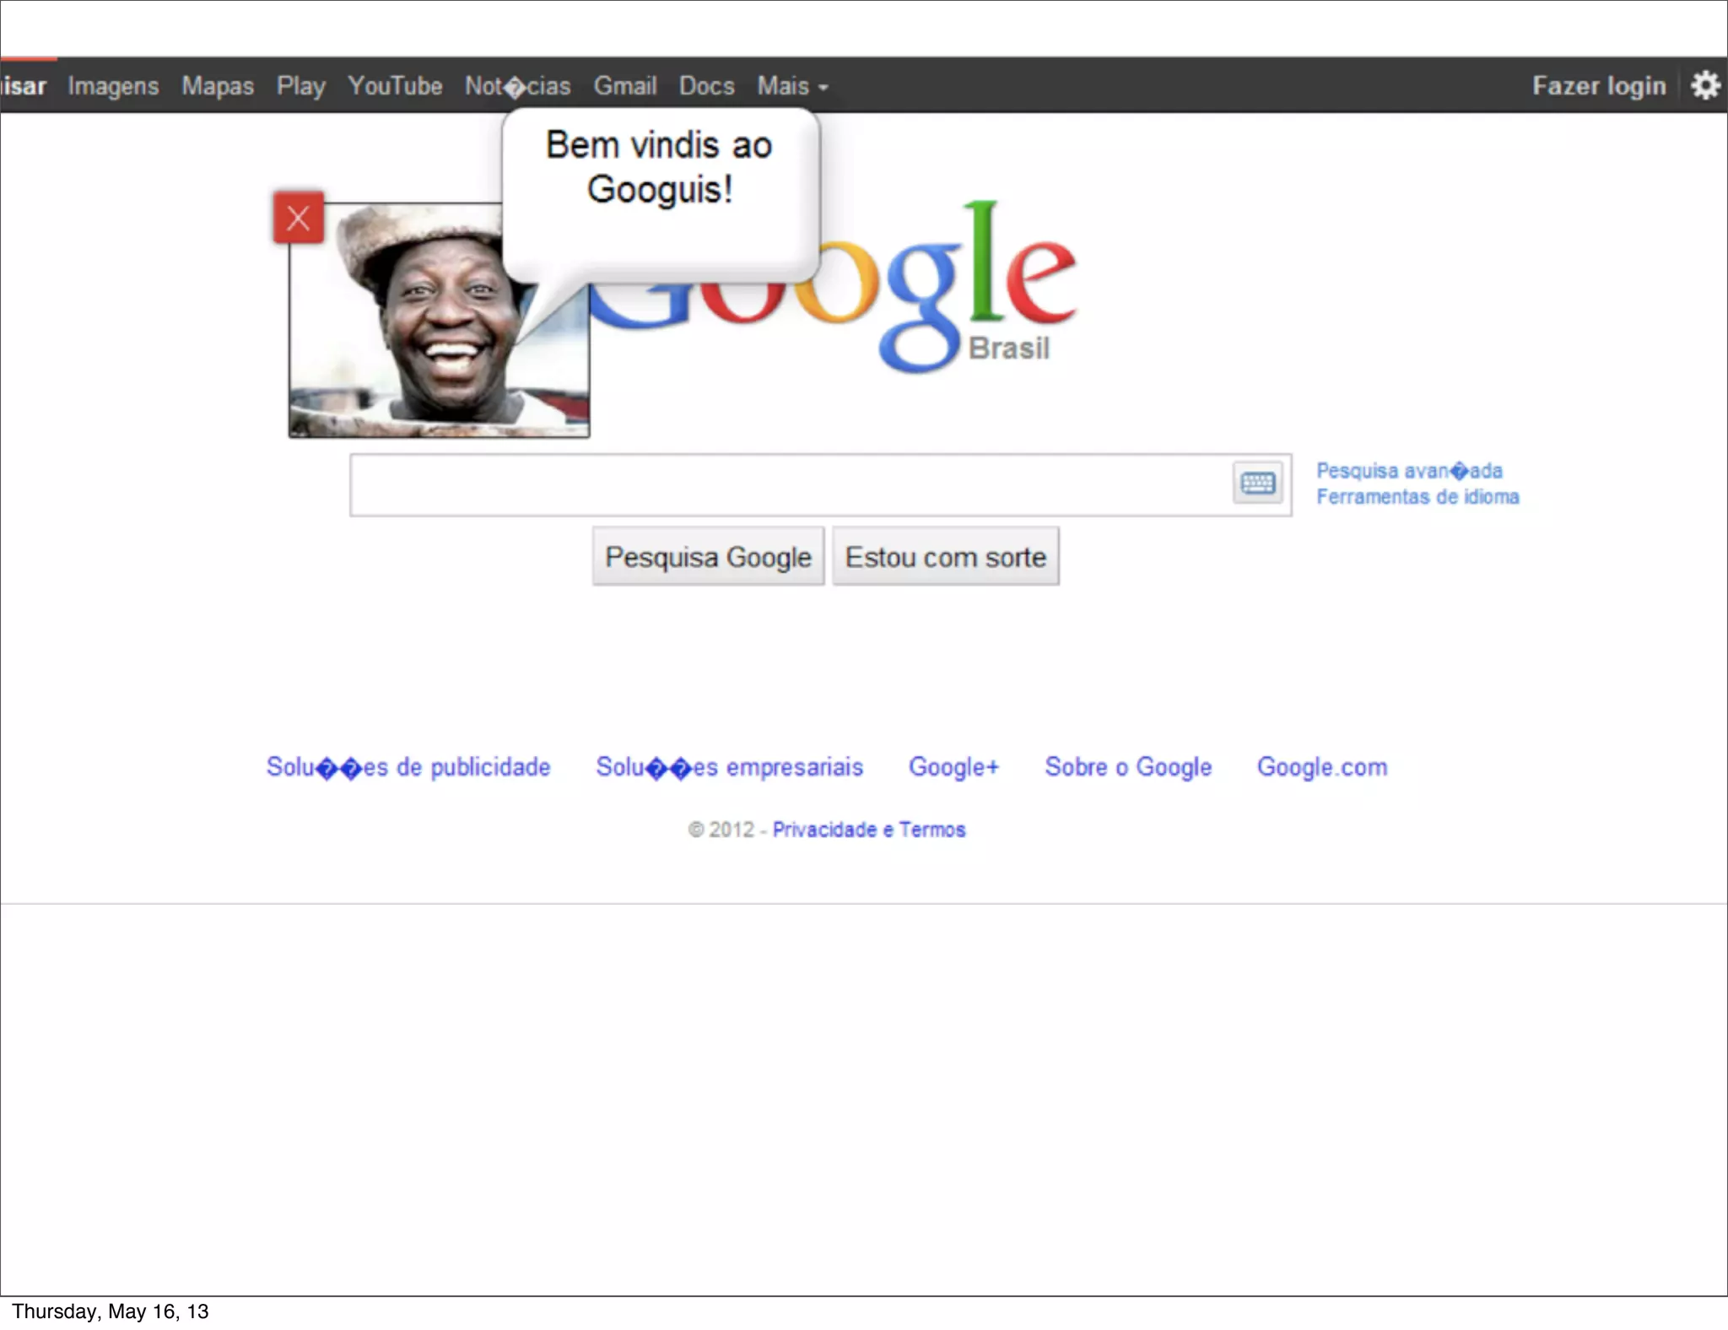Go to the Google.com link
This screenshot has width=1728, height=1330.
[x=1321, y=767]
